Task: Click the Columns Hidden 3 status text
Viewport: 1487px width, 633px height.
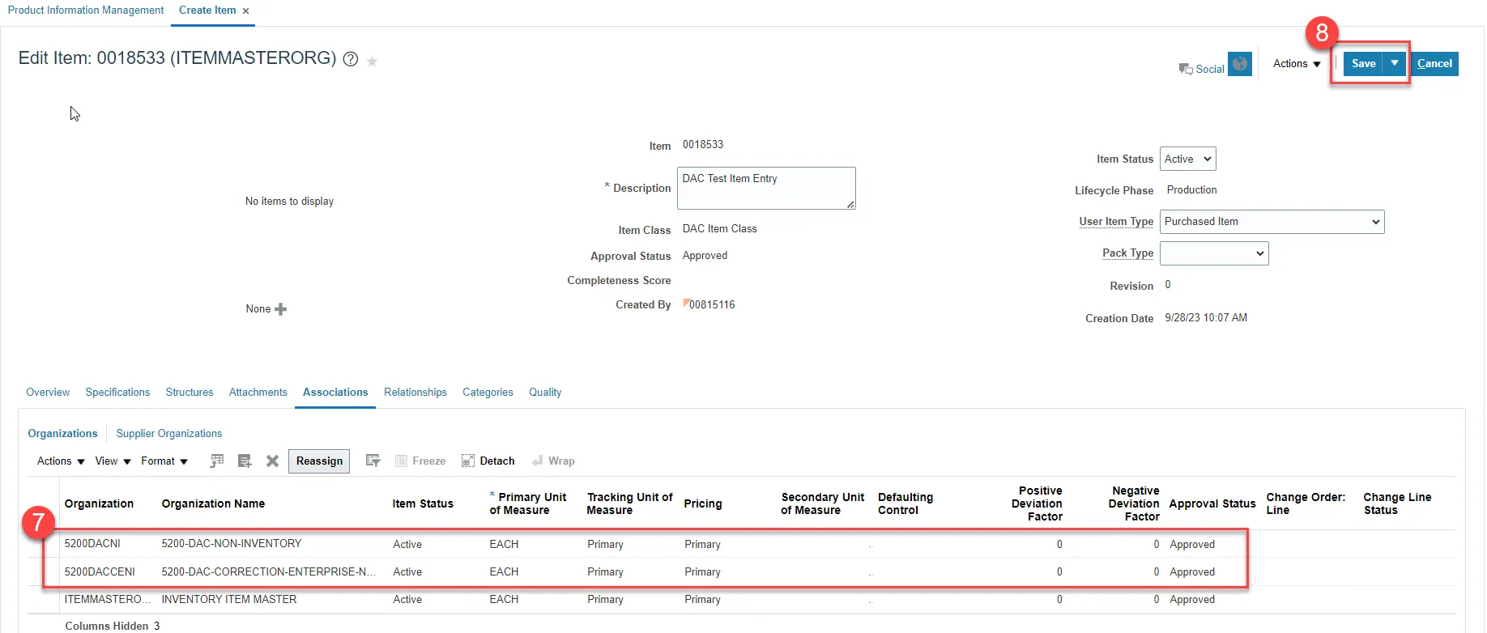Action: 113,626
